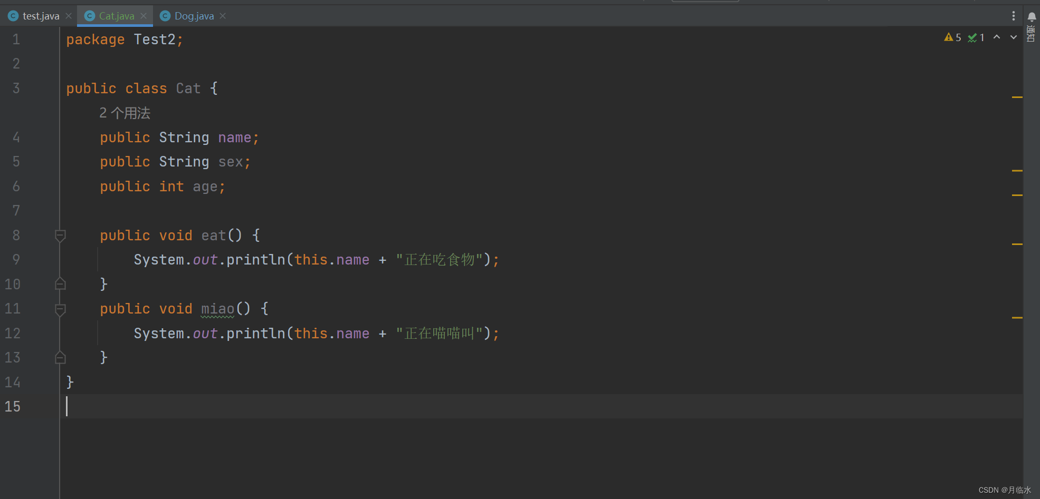The image size is (1040, 499).
Task: Click the underlined 'miao' method name
Action: (218, 309)
